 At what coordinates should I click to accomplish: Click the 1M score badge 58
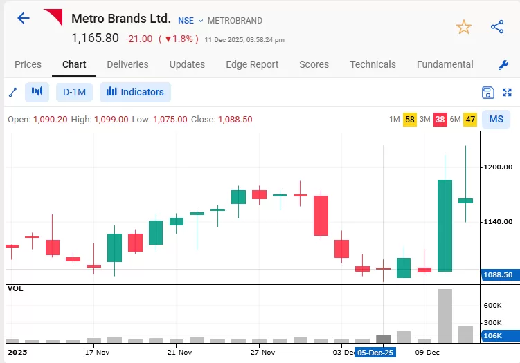click(410, 120)
